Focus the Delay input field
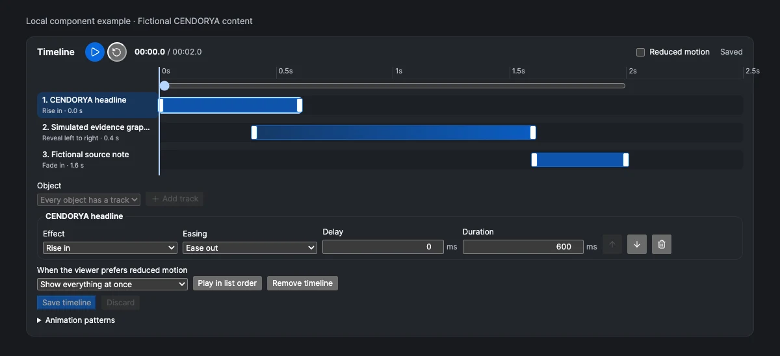 383,247
